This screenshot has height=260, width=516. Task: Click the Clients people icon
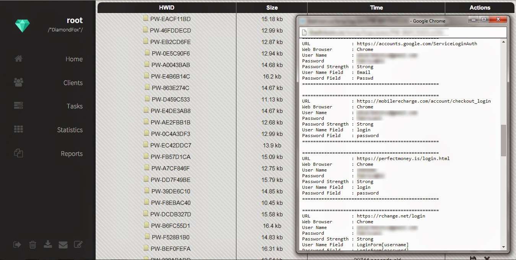[18, 82]
